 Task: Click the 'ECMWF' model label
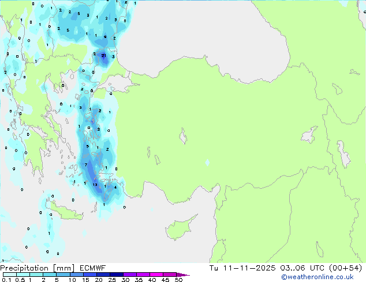pyautogui.click(x=93, y=268)
